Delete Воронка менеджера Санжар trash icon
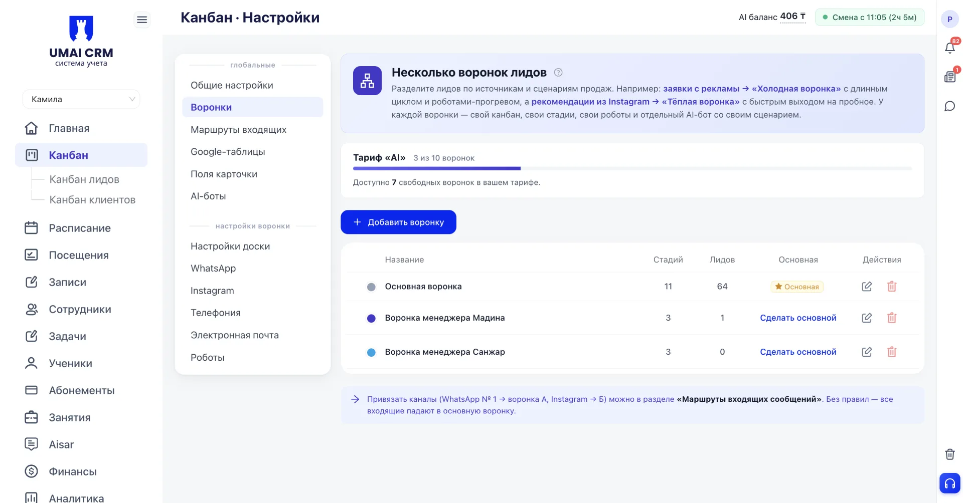Viewport: 963px width, 503px height. tap(892, 352)
